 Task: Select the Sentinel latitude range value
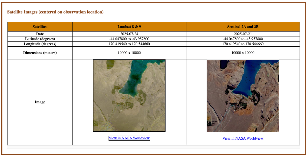coord(243,39)
